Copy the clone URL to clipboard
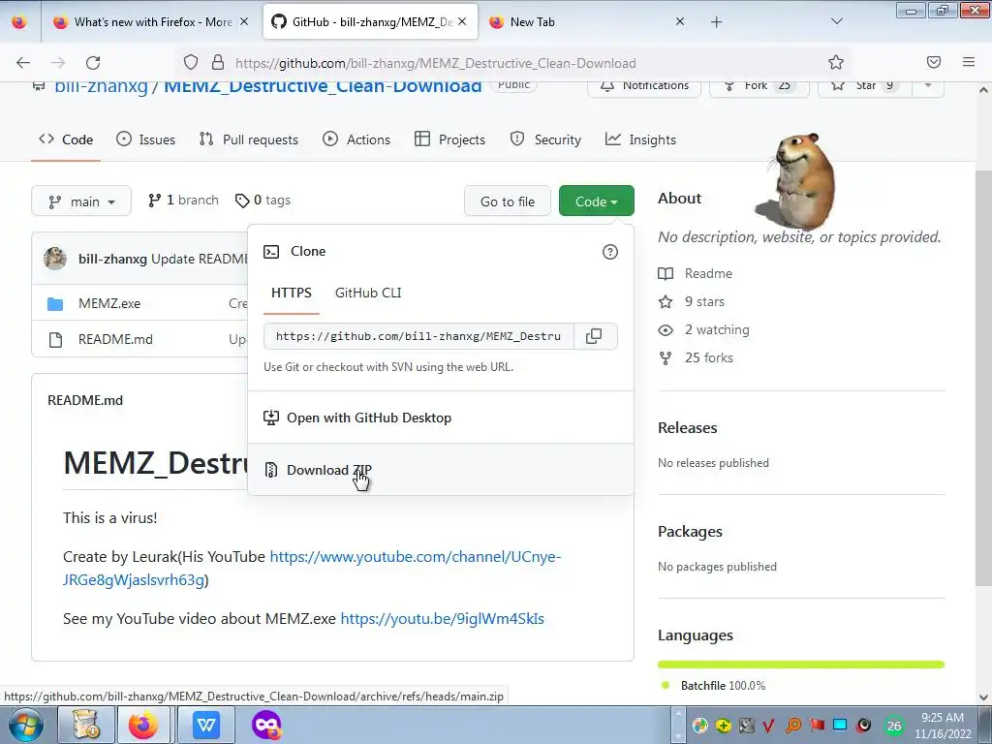 point(594,336)
